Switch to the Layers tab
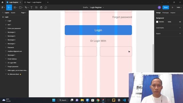183x103 pixels. [7, 13]
